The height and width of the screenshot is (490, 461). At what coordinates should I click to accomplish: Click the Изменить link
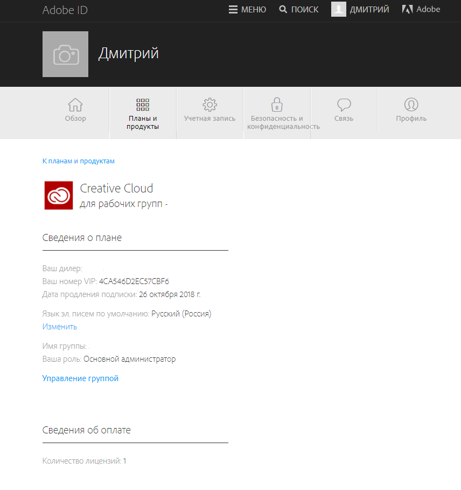coord(60,327)
